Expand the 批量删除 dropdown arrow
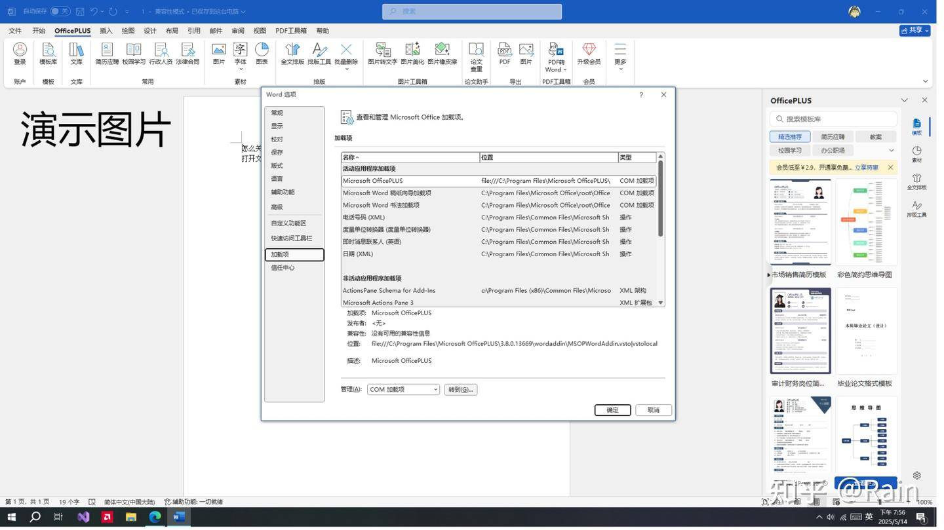The width and height of the screenshot is (944, 530). pos(346,69)
